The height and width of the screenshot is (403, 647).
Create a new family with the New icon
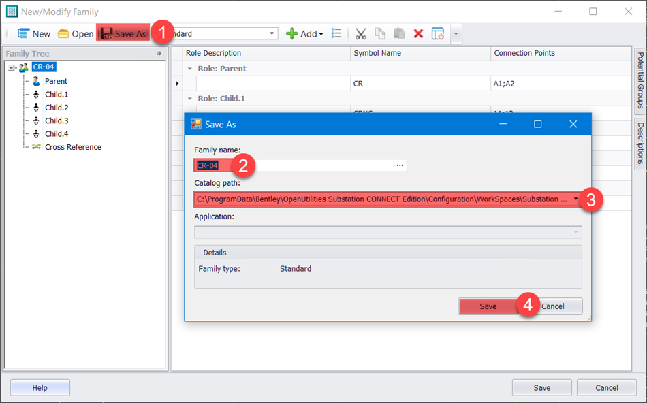pos(33,33)
